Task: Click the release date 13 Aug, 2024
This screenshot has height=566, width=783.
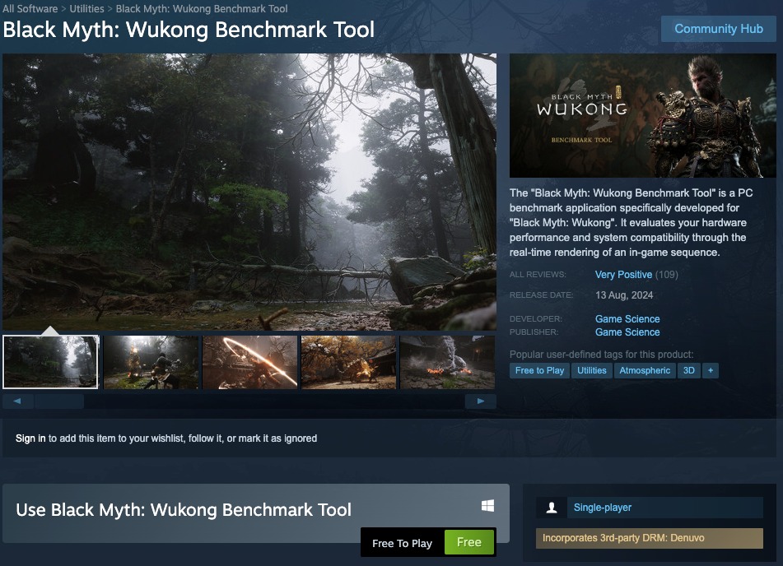Action: 624,295
